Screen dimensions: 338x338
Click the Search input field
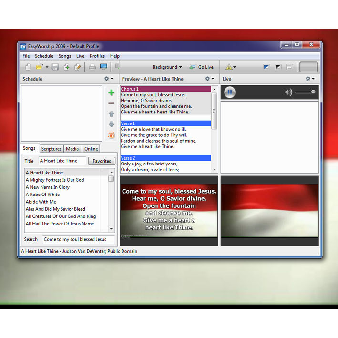78,239
